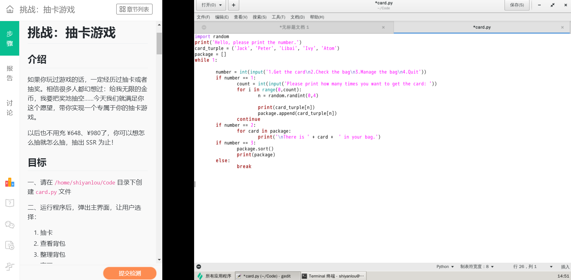Image resolution: width=571 pixels, height=280 pixels.
Task: Open 所有应用程序 applications menu
Action: [x=215, y=276]
